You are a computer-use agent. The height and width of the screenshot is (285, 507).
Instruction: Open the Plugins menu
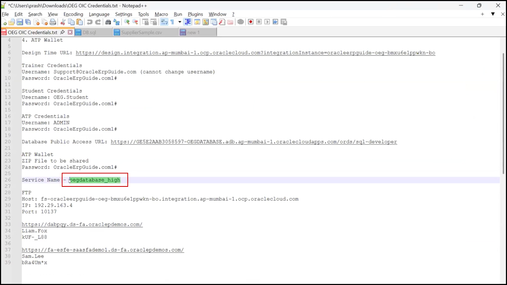[x=195, y=14]
